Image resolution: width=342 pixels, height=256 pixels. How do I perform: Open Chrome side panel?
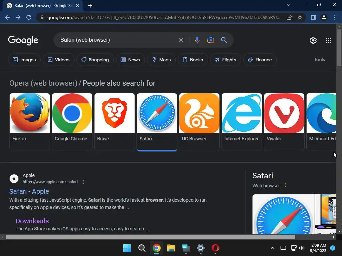coord(313,17)
